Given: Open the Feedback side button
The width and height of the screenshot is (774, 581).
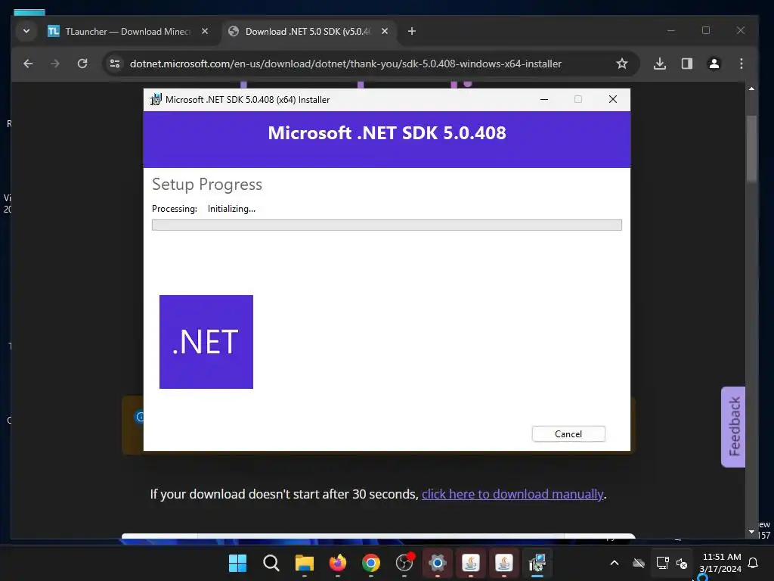Looking at the screenshot, I should coord(733,427).
